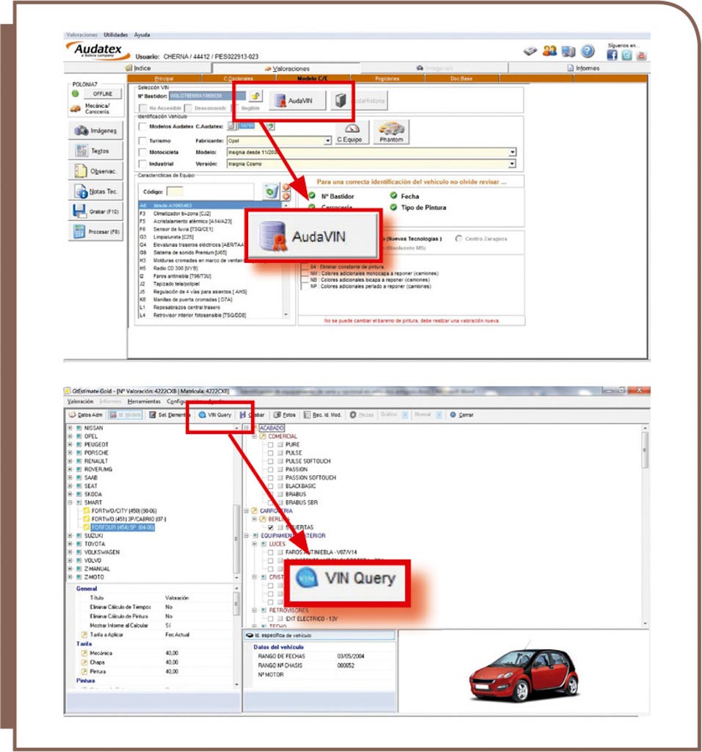Click the Facebook icon under Síguenos en

click(x=612, y=54)
